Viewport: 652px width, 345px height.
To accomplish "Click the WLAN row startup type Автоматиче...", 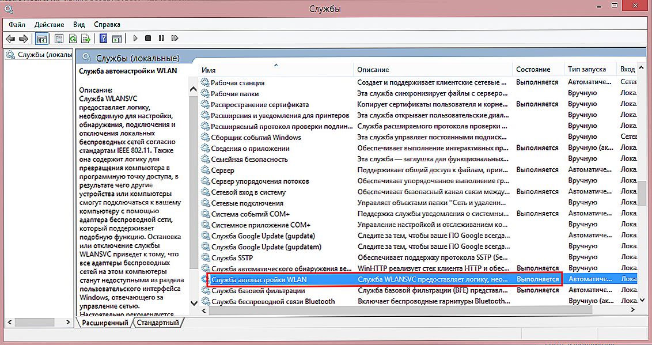I will [589, 279].
